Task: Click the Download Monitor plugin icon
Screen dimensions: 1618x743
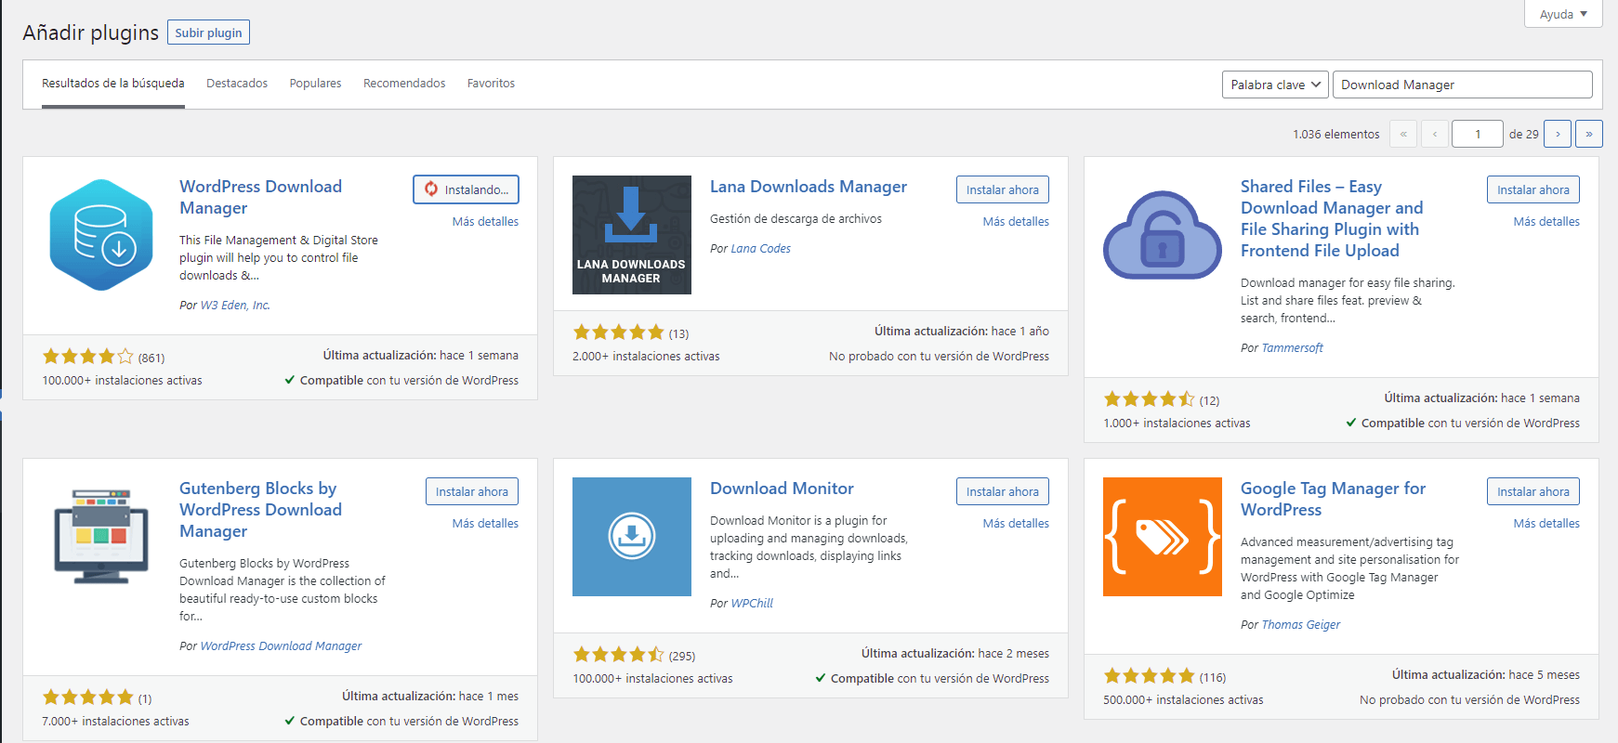Action: (x=632, y=537)
